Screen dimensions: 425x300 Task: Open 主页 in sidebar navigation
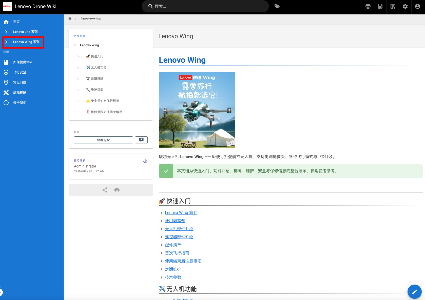point(32,22)
